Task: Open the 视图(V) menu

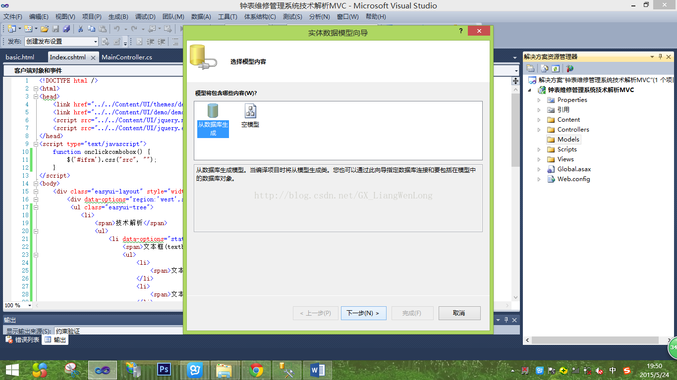Action: tap(65, 16)
